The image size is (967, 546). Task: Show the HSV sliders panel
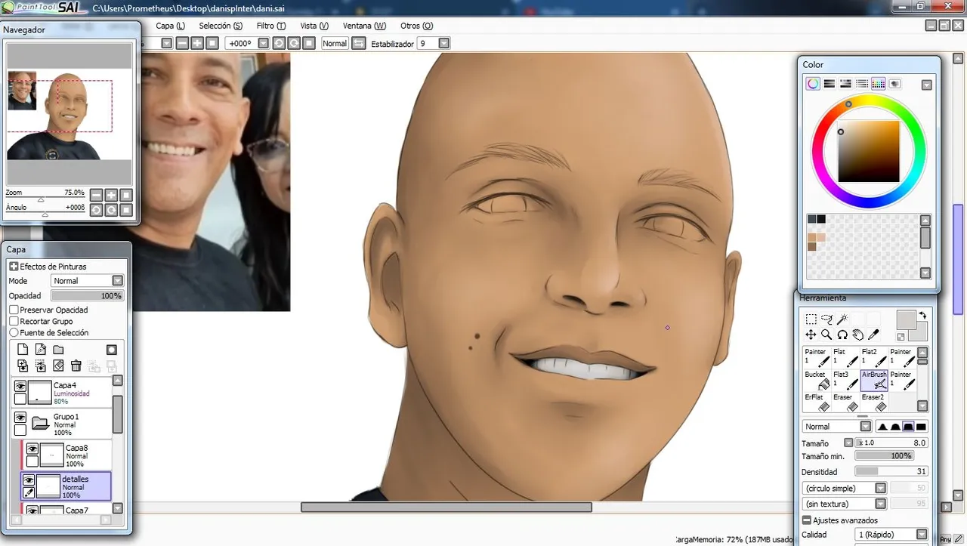click(846, 84)
